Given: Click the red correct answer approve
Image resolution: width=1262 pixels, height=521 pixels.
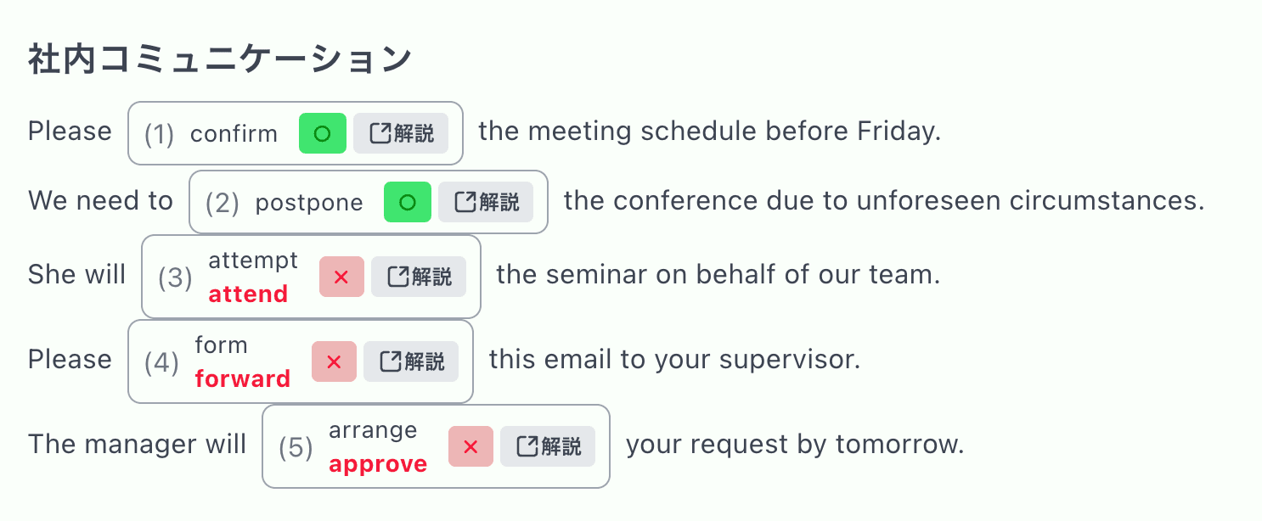Looking at the screenshot, I should (x=378, y=464).
